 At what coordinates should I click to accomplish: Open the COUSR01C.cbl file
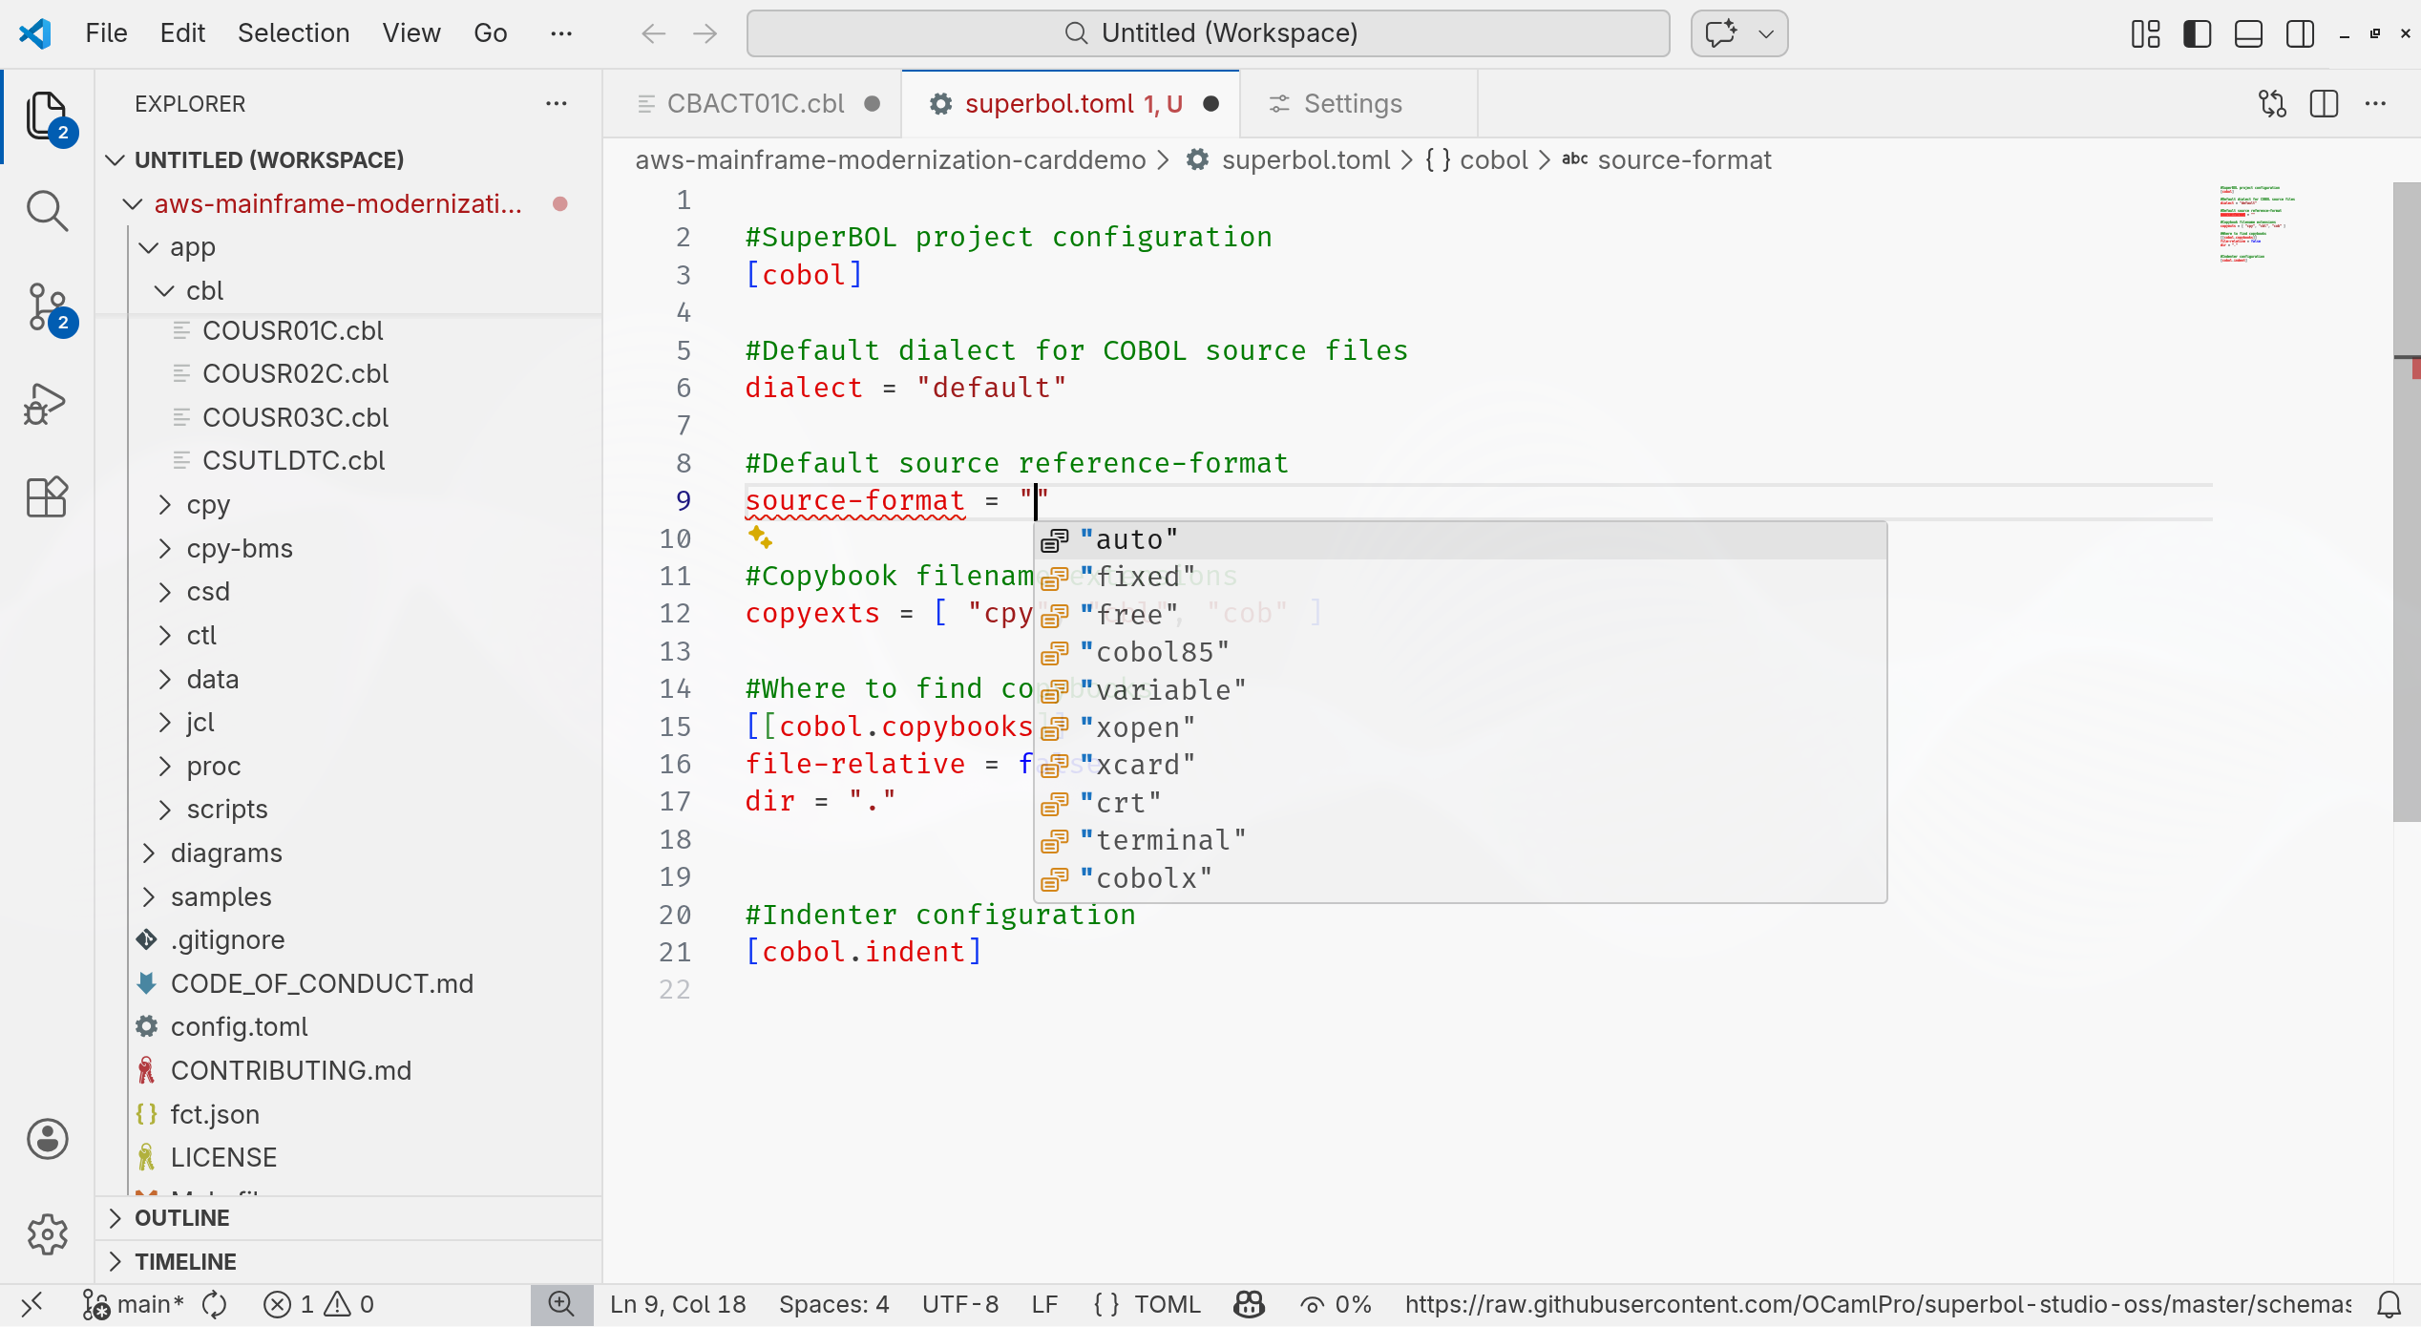[x=292, y=330]
